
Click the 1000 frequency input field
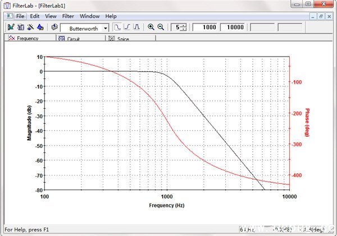pyautogui.click(x=205, y=27)
